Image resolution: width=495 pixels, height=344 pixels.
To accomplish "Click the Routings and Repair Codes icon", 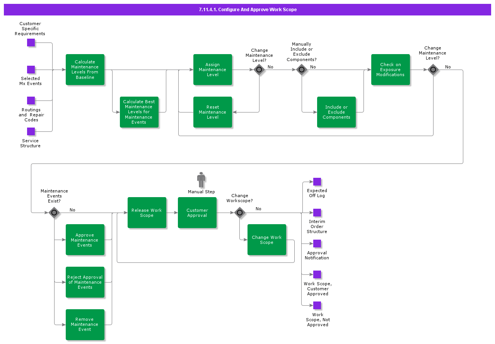I will [x=31, y=100].
